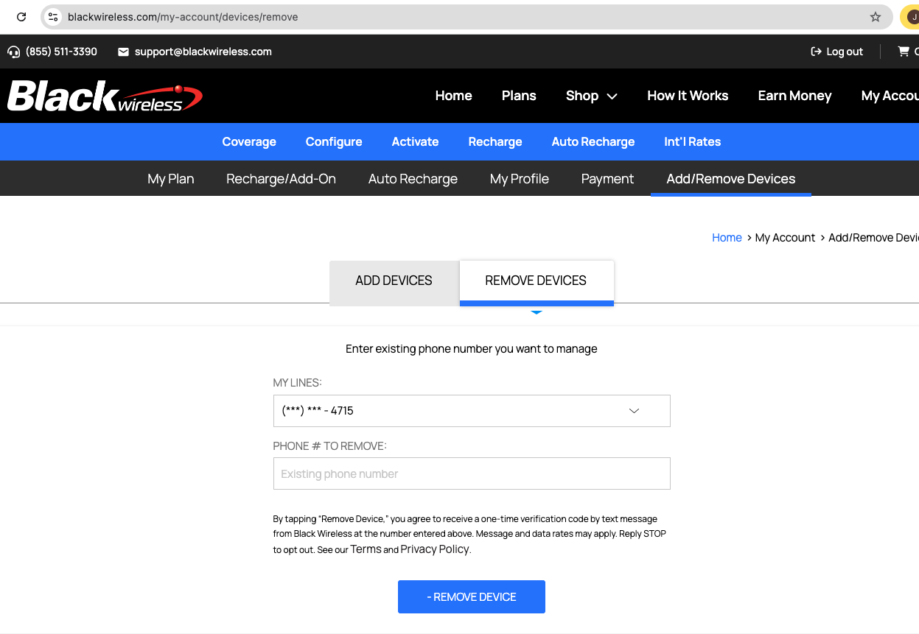Go to Home in main navigation
This screenshot has height=634, width=919.
[x=453, y=96]
